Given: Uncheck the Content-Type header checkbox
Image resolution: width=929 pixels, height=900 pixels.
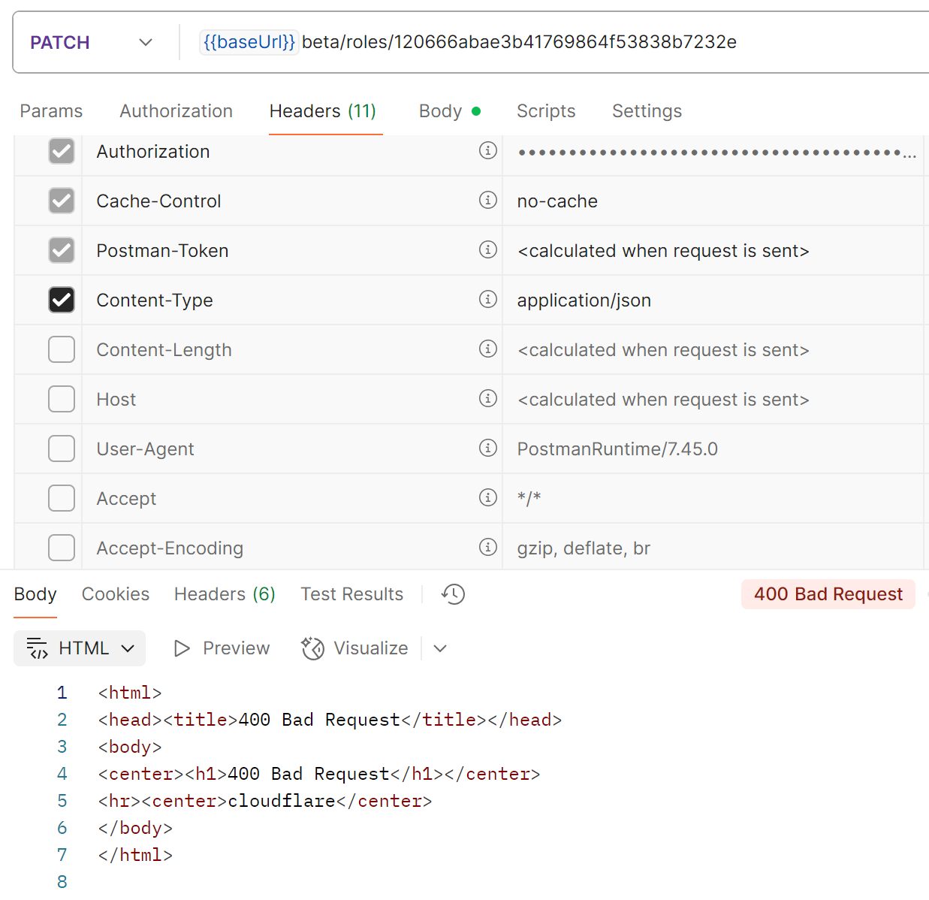Looking at the screenshot, I should (62, 300).
